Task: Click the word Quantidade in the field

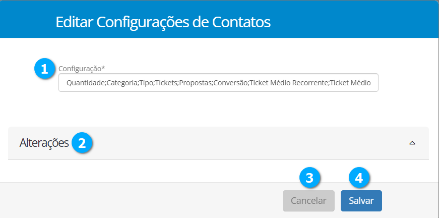Action: pyautogui.click(x=83, y=83)
